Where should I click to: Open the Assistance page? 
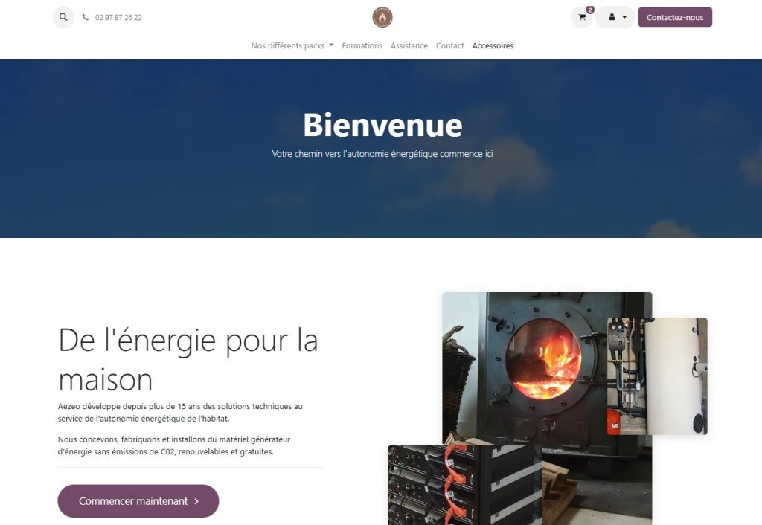click(x=409, y=45)
